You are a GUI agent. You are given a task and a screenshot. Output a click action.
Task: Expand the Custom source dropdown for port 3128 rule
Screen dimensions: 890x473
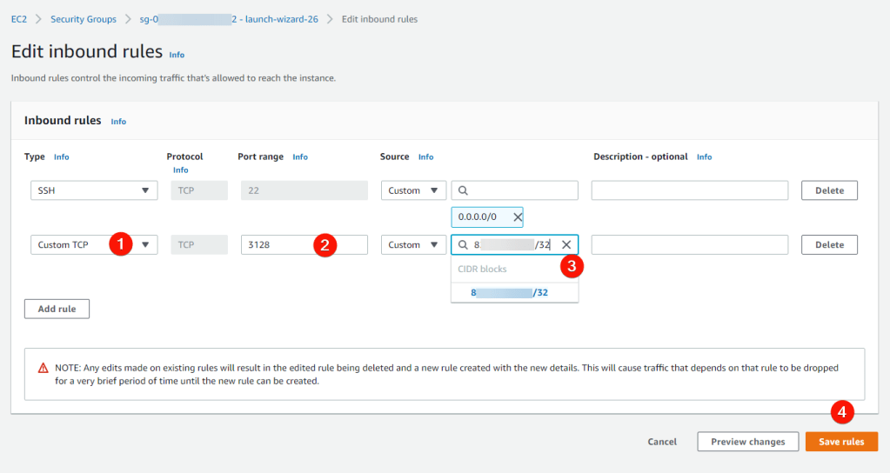pyautogui.click(x=413, y=245)
